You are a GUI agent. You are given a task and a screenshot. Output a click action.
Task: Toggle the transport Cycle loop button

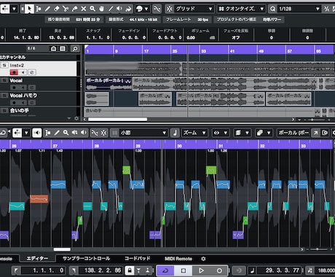tap(165, 270)
